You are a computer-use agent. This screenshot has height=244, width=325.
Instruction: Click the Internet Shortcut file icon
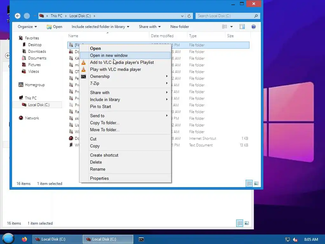click(x=71, y=139)
